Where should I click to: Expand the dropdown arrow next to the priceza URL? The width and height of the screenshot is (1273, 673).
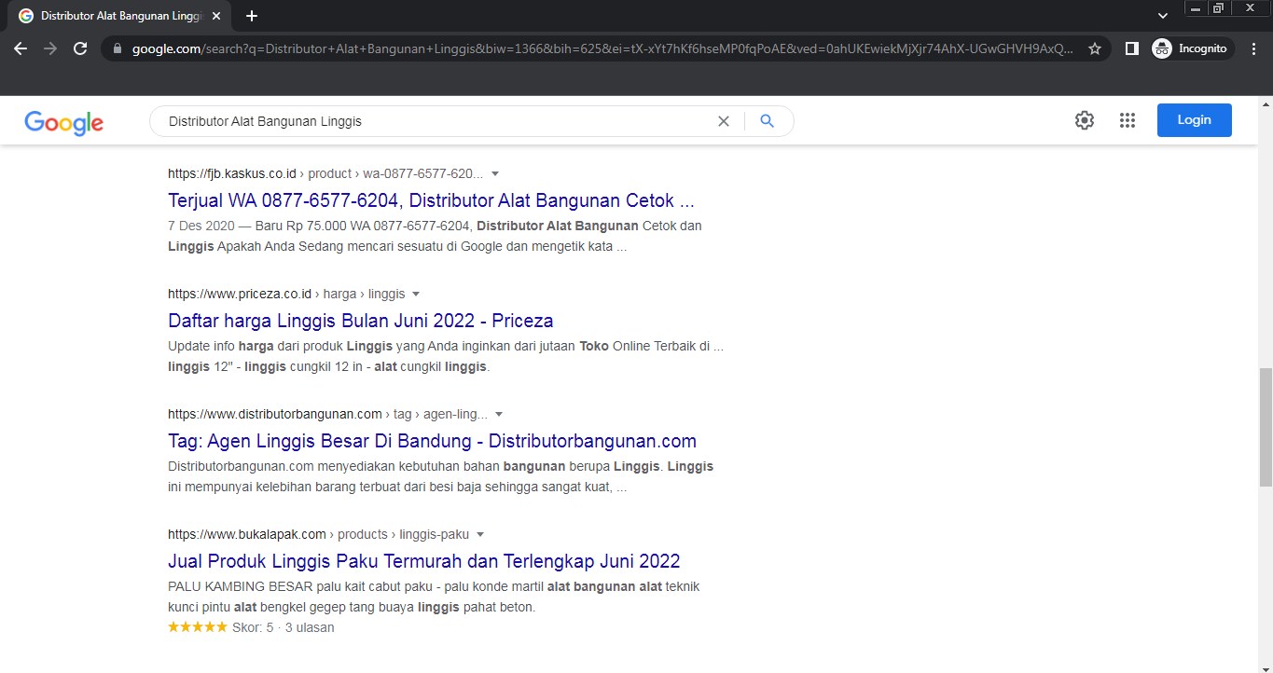click(416, 295)
